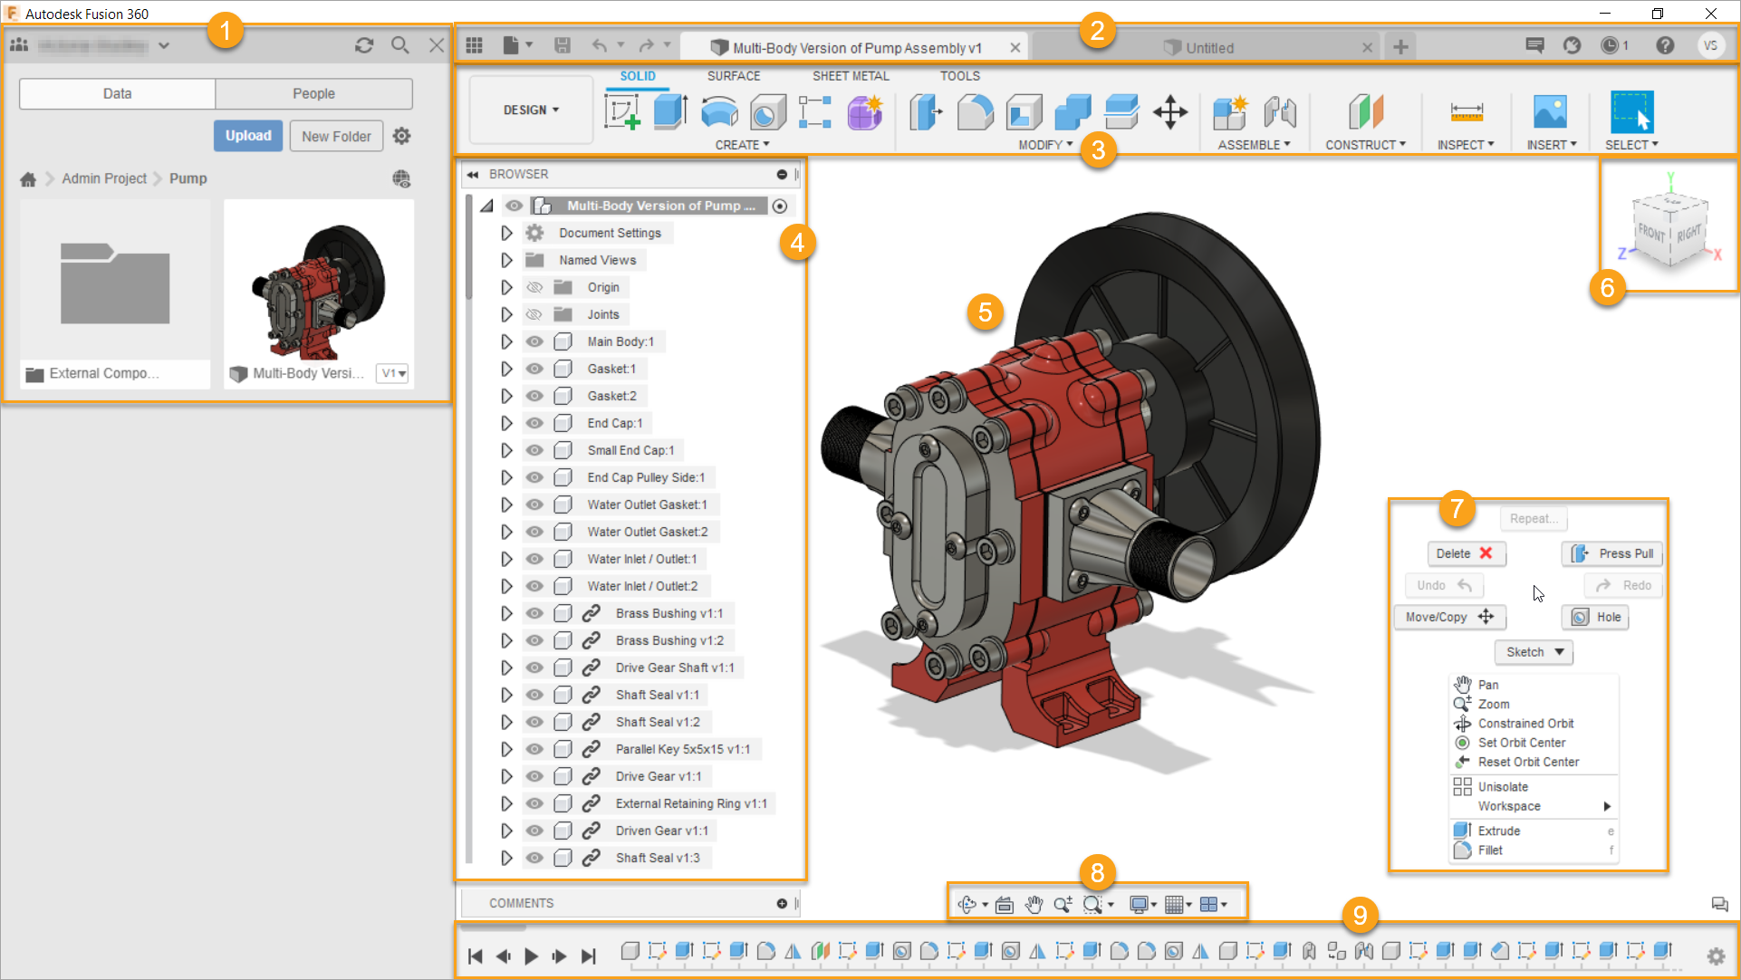Switch to the Sheet Metal tab

[849, 75]
